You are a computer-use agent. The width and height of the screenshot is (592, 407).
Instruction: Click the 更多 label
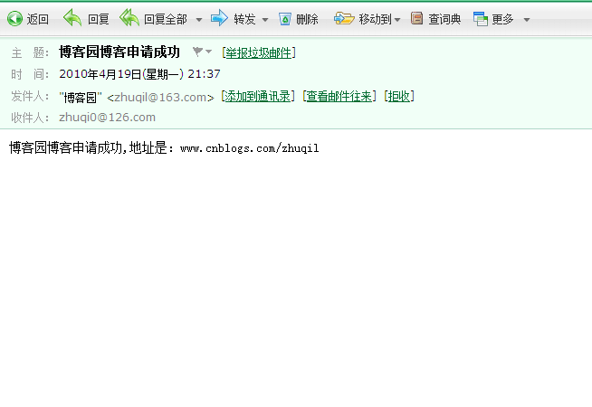coord(502,19)
